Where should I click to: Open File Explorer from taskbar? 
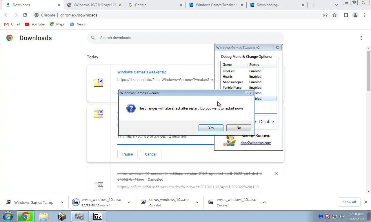tap(44, 216)
